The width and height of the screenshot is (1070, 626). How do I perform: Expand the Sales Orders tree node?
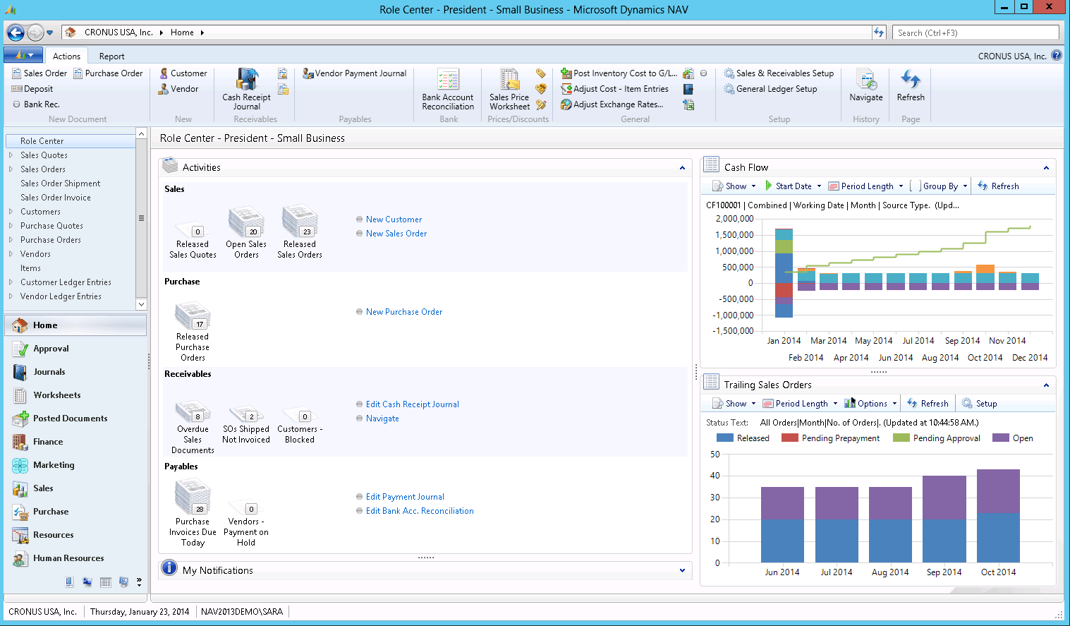pyautogui.click(x=11, y=169)
